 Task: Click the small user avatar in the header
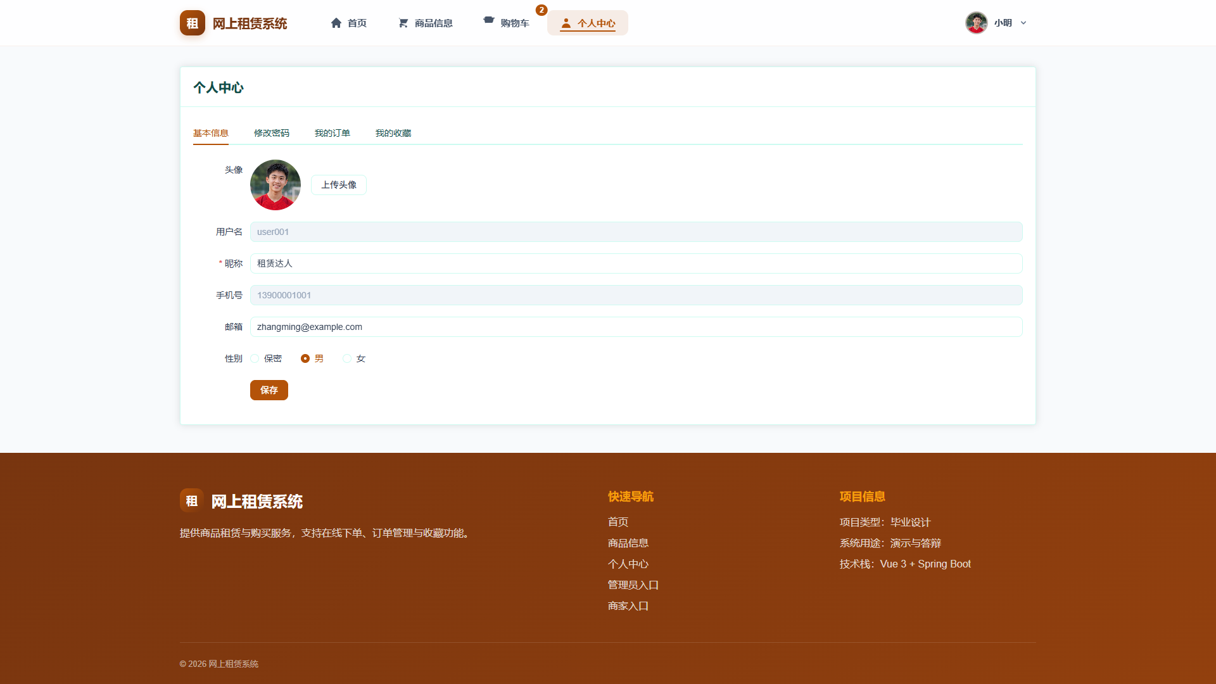pos(976,23)
